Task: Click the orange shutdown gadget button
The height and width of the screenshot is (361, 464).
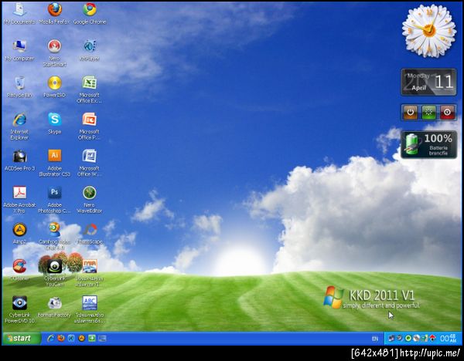Action: coord(411,112)
